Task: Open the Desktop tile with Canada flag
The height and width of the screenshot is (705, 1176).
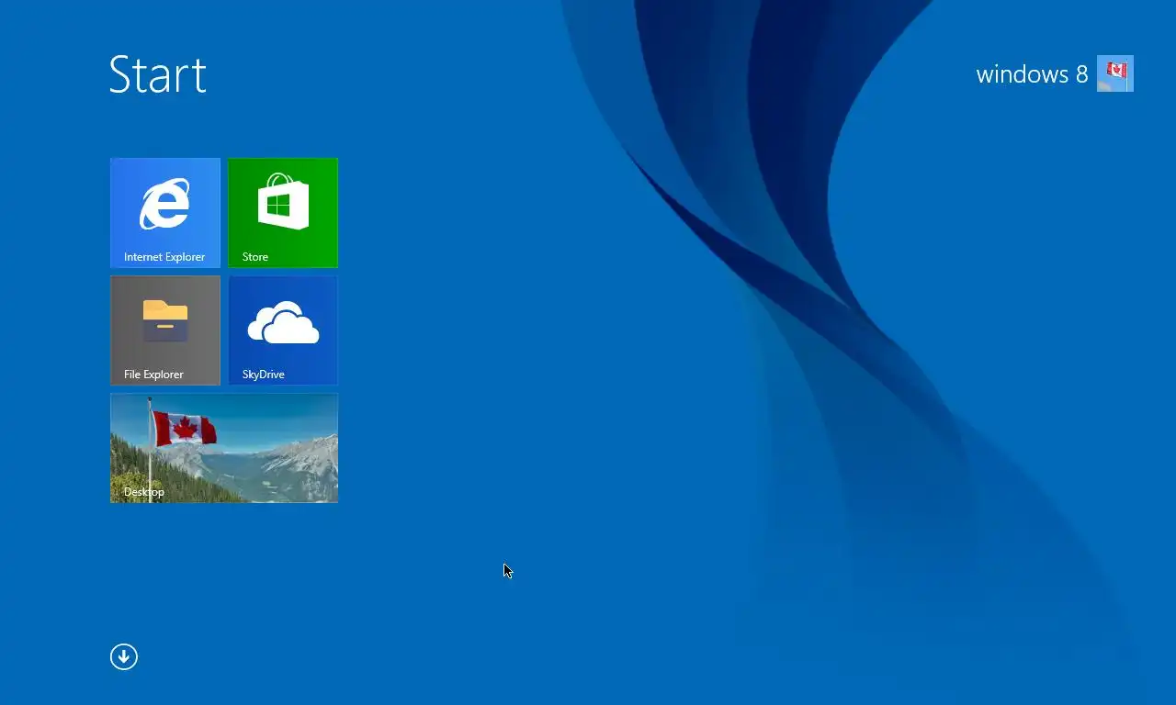Action: point(224,448)
